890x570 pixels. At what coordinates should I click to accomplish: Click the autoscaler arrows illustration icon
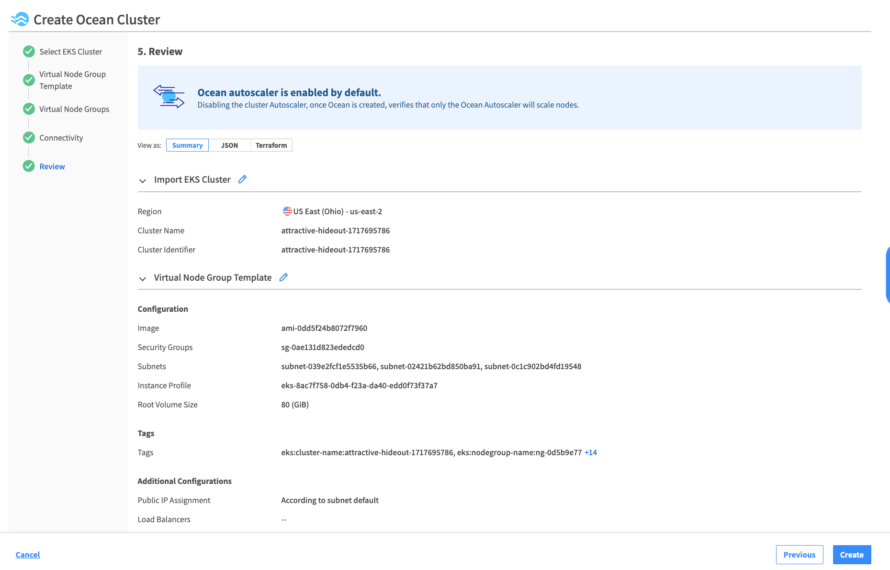[x=169, y=97]
